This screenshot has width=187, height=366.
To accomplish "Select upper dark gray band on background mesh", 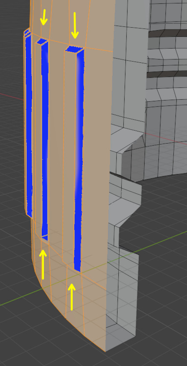I will click(x=168, y=33).
